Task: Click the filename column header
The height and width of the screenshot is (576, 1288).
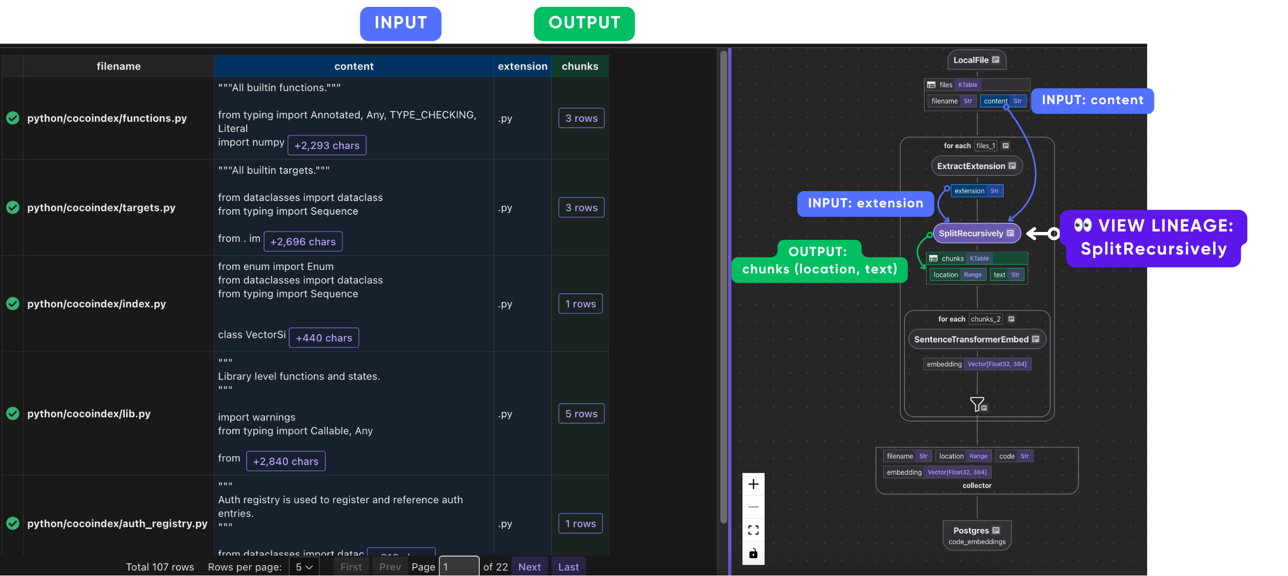Action: (118, 67)
